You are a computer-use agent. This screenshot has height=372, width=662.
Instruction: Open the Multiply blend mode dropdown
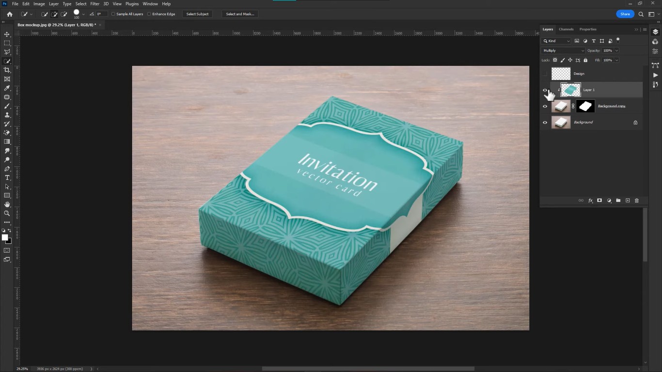pyautogui.click(x=564, y=50)
